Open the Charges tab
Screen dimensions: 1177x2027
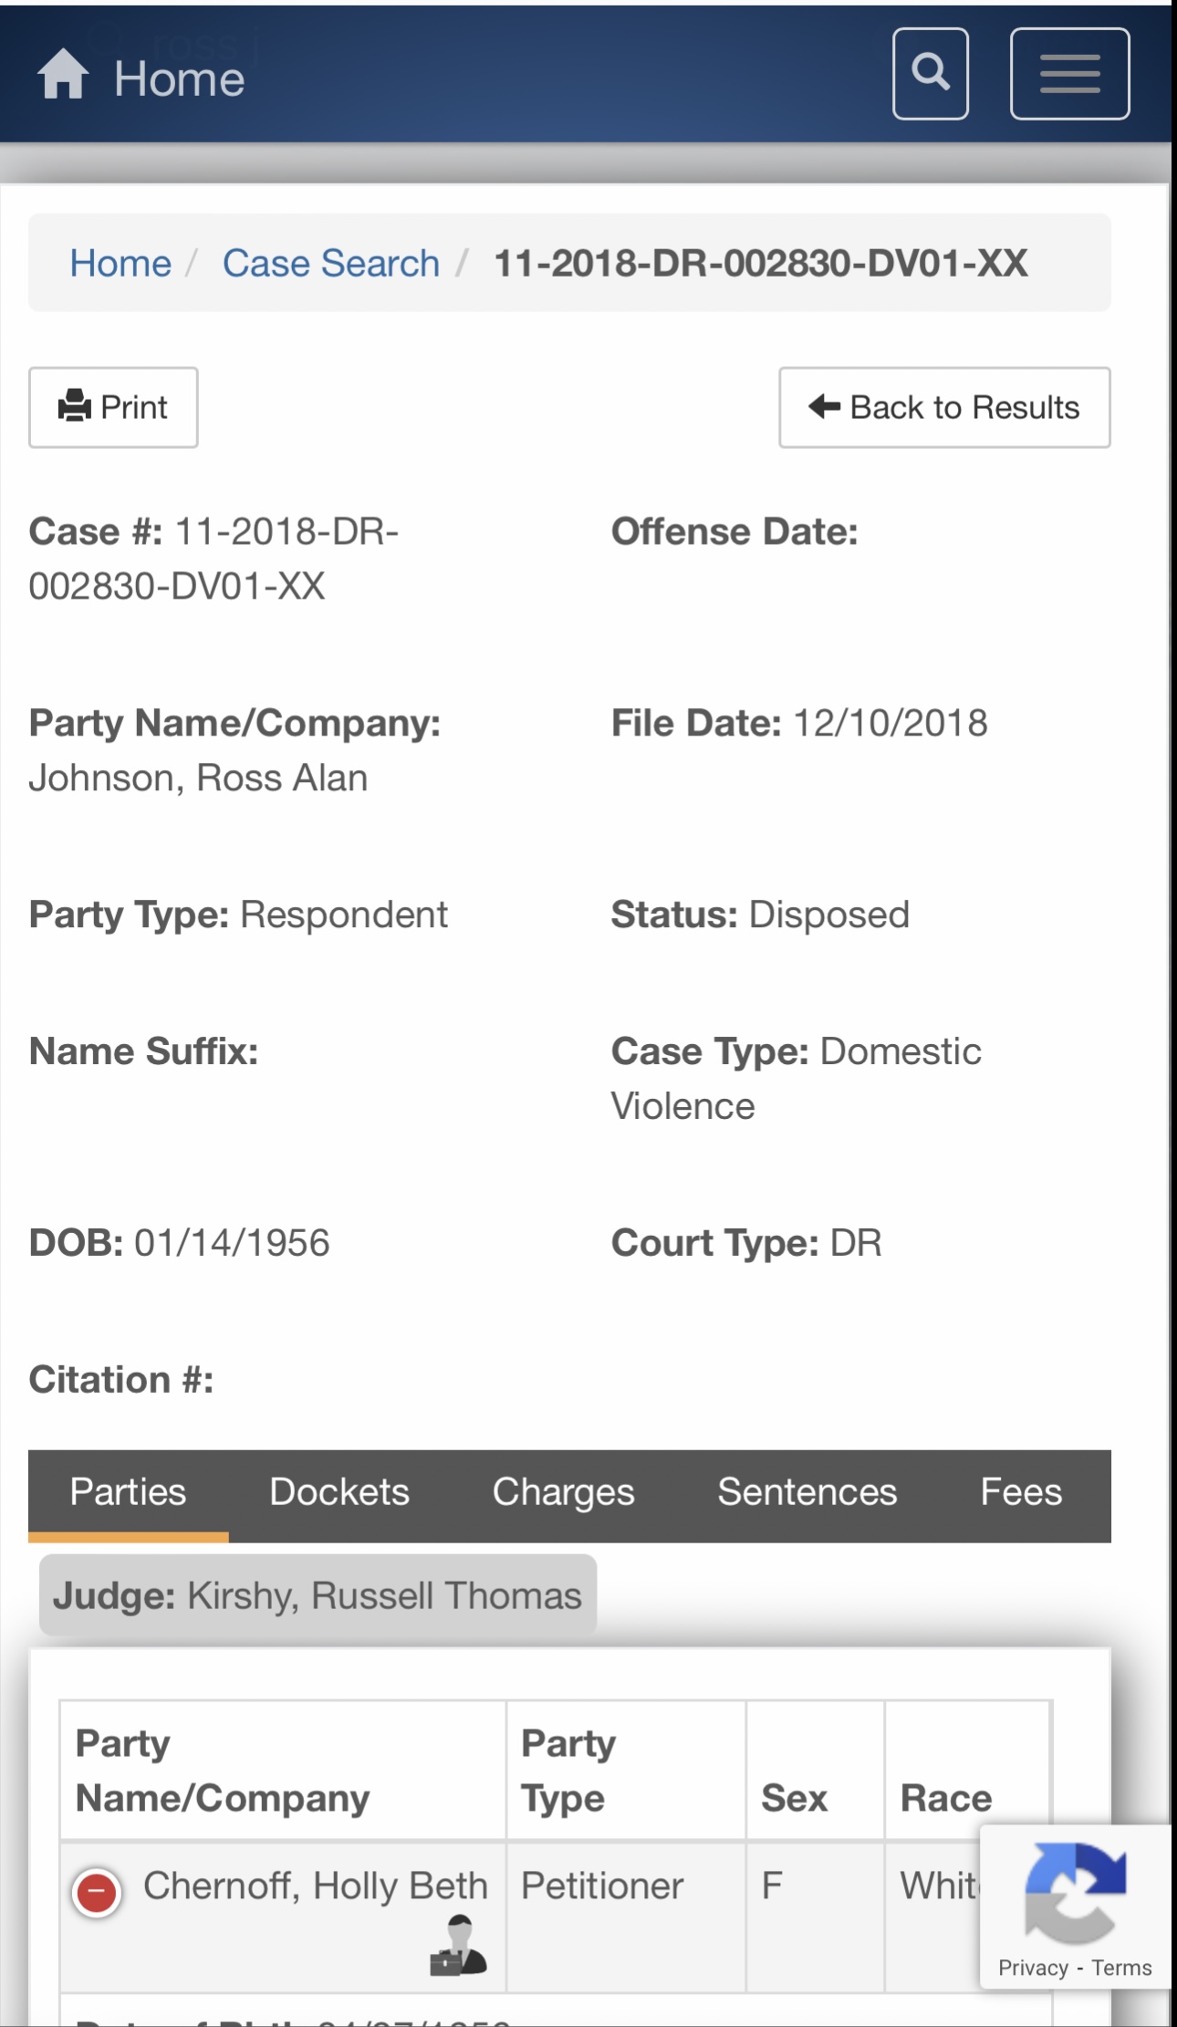[563, 1492]
